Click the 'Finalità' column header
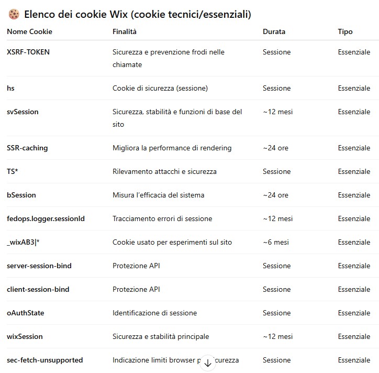 point(124,31)
